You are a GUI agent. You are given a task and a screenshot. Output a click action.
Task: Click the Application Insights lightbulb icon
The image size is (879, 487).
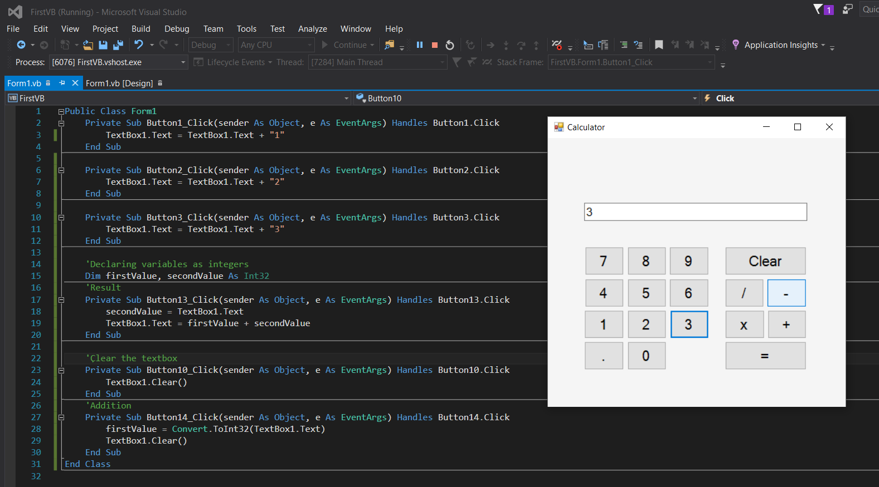point(736,45)
